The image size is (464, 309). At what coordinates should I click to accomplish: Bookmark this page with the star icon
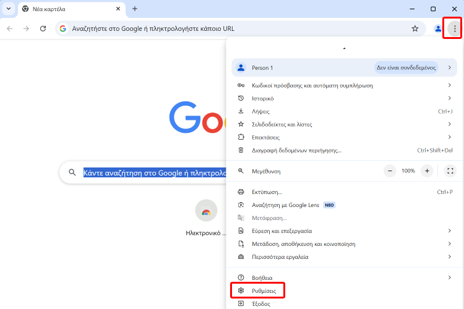tap(415, 28)
